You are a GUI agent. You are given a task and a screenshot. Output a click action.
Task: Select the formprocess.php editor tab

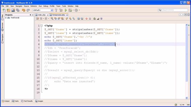(58, 15)
